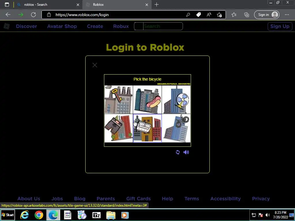Open the Blog footer link
The image size is (295, 221).
pos(80,199)
